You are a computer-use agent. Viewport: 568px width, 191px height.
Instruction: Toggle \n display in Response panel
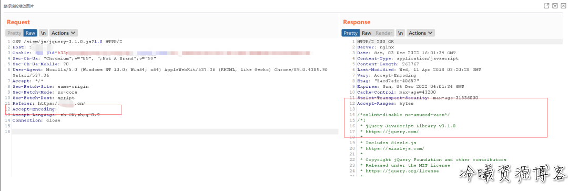click(400, 33)
